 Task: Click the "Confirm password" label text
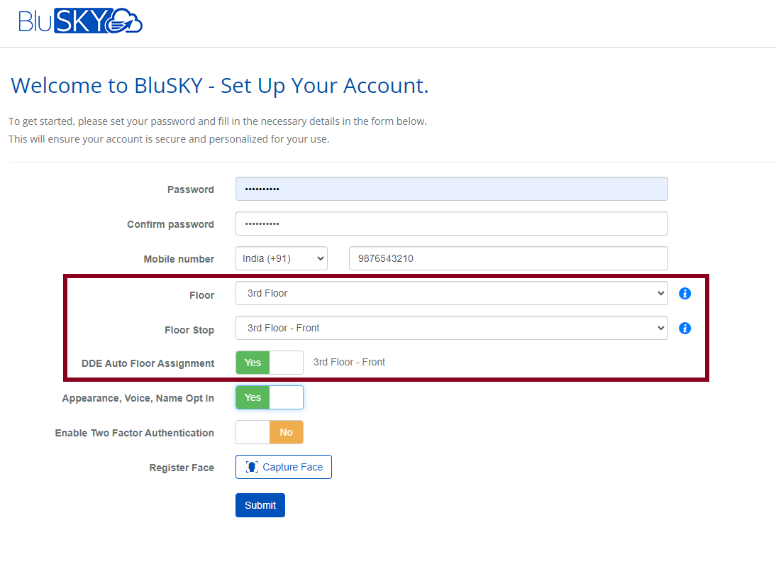[x=170, y=225]
